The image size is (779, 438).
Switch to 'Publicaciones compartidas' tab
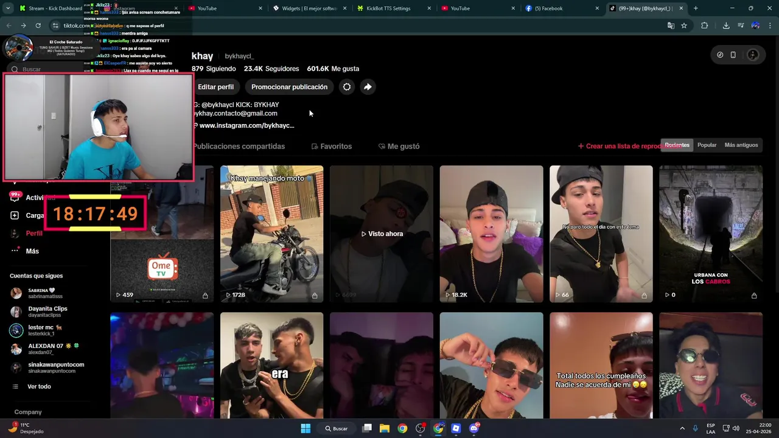(x=239, y=146)
